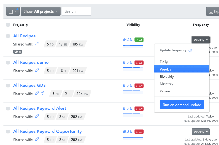Viewport: 219px width, 145px height.
Task: Select the All Recipes GDS checkbox
Action: [8, 86]
